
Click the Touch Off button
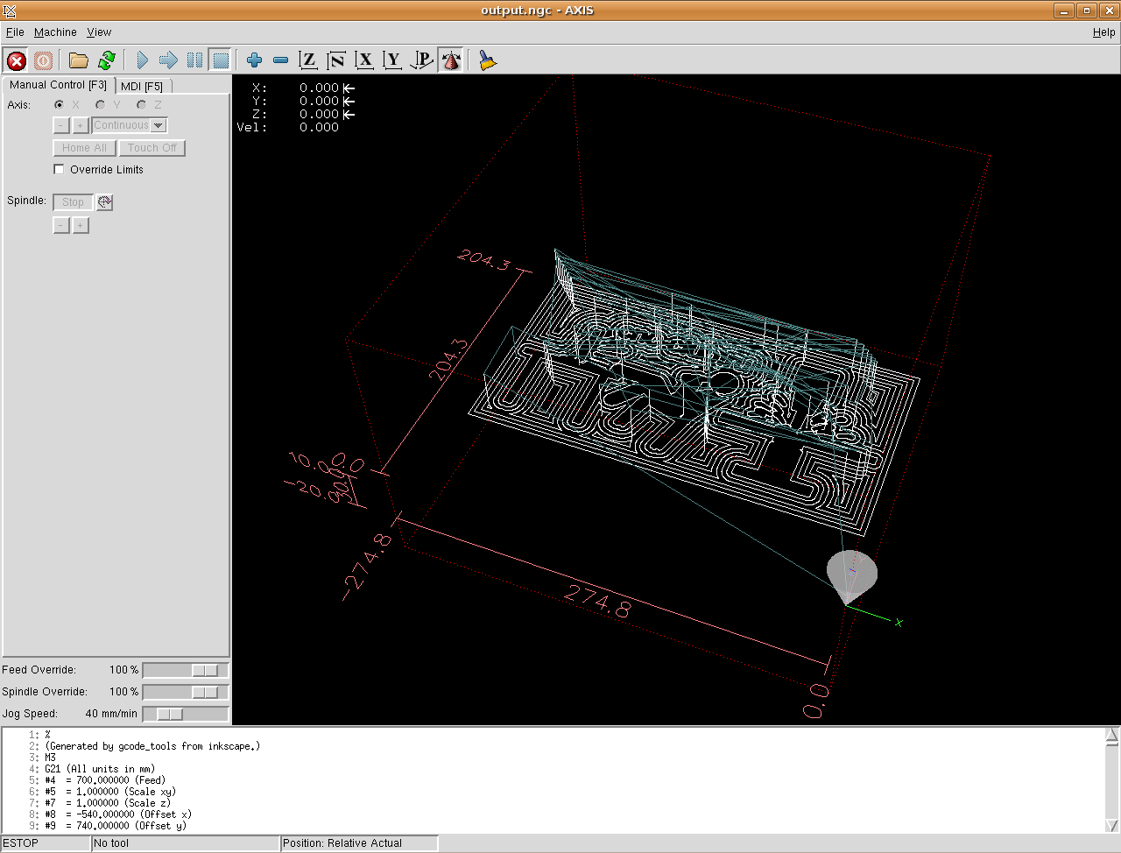click(152, 148)
